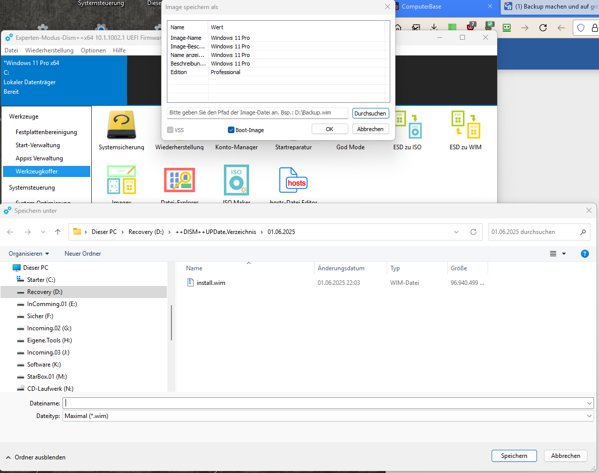Click the Dism++ gear icon in title bar
This screenshot has height=473, width=599.
(9, 37)
